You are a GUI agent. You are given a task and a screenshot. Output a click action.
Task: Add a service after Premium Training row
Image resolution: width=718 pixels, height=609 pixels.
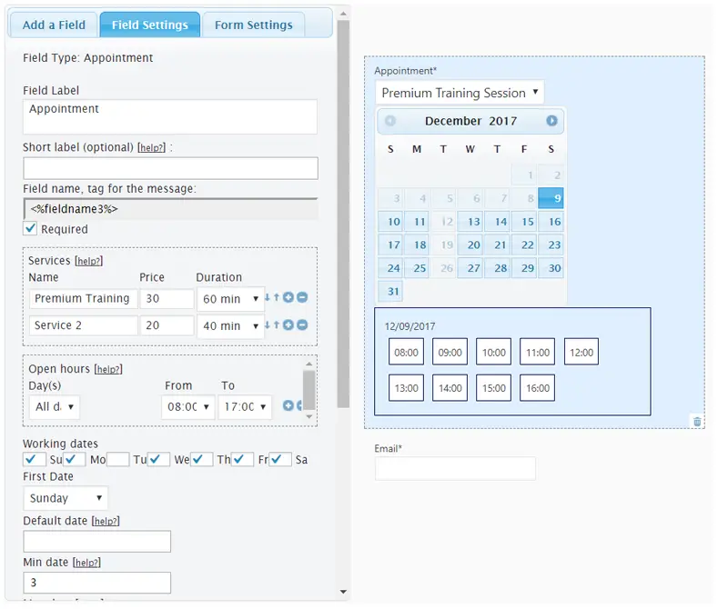[x=288, y=298]
